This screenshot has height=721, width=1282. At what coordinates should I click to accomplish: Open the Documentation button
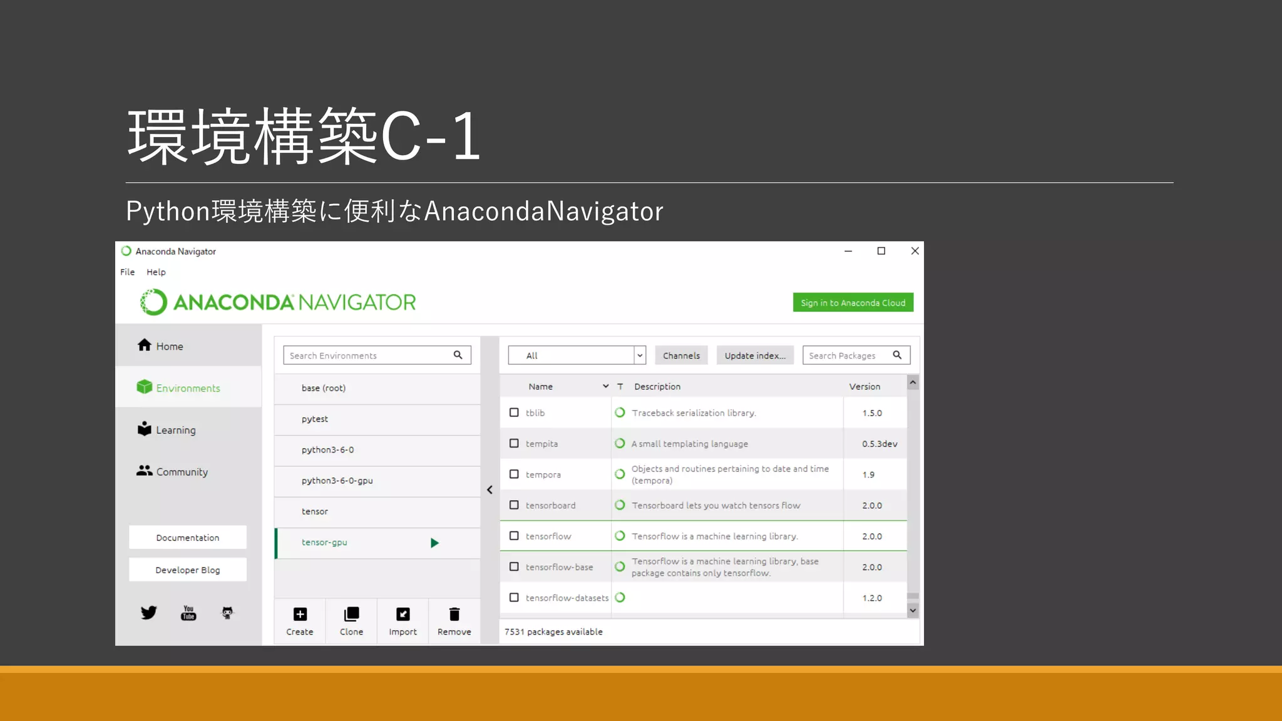coord(188,537)
